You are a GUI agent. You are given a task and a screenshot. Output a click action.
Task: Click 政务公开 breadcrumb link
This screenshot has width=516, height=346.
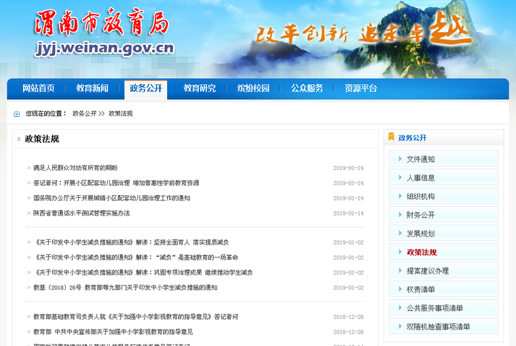[85, 114]
